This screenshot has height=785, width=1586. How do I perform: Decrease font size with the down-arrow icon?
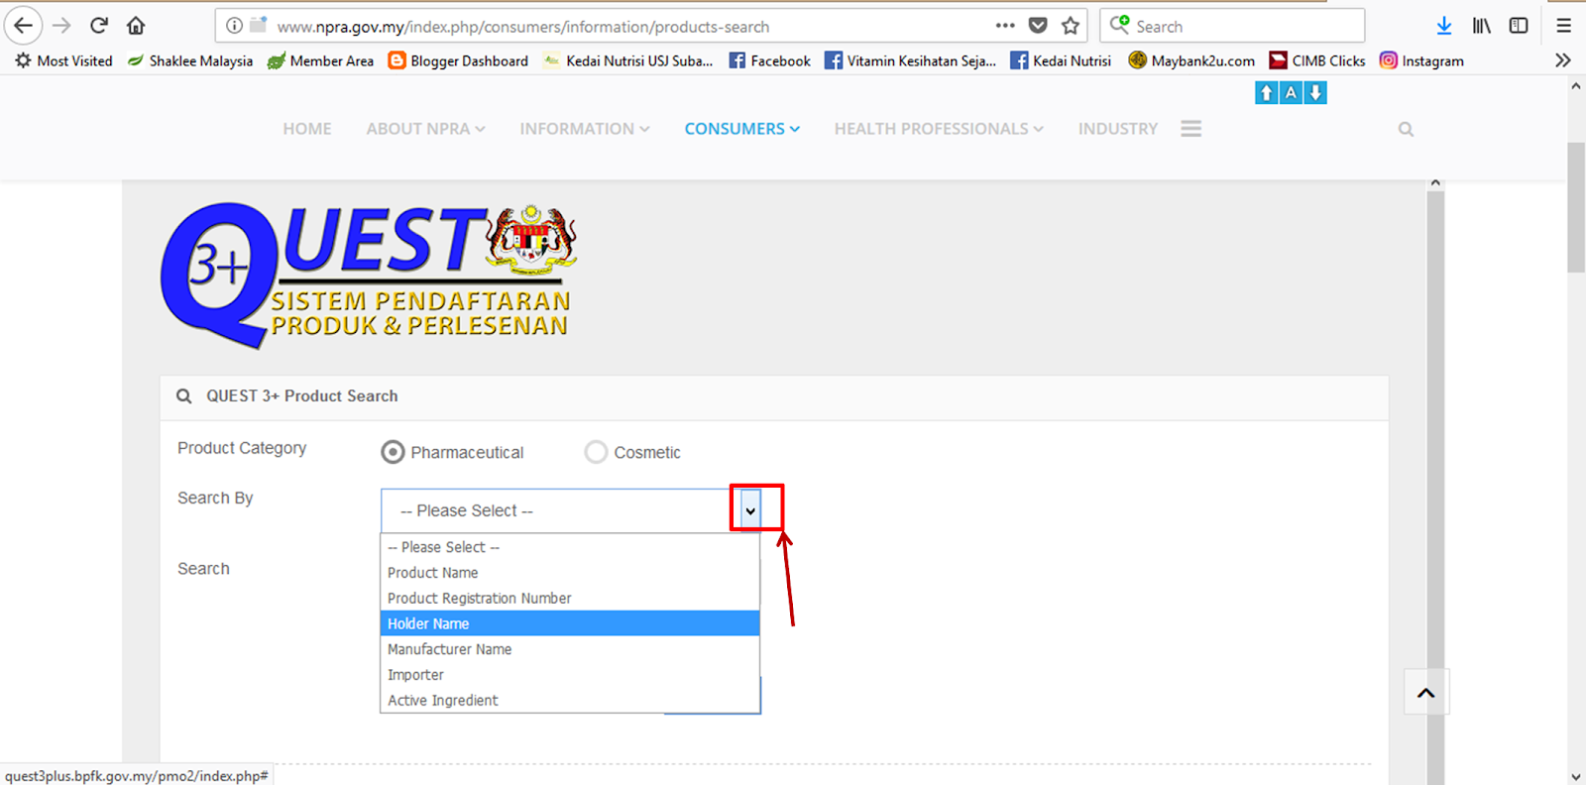click(x=1315, y=93)
